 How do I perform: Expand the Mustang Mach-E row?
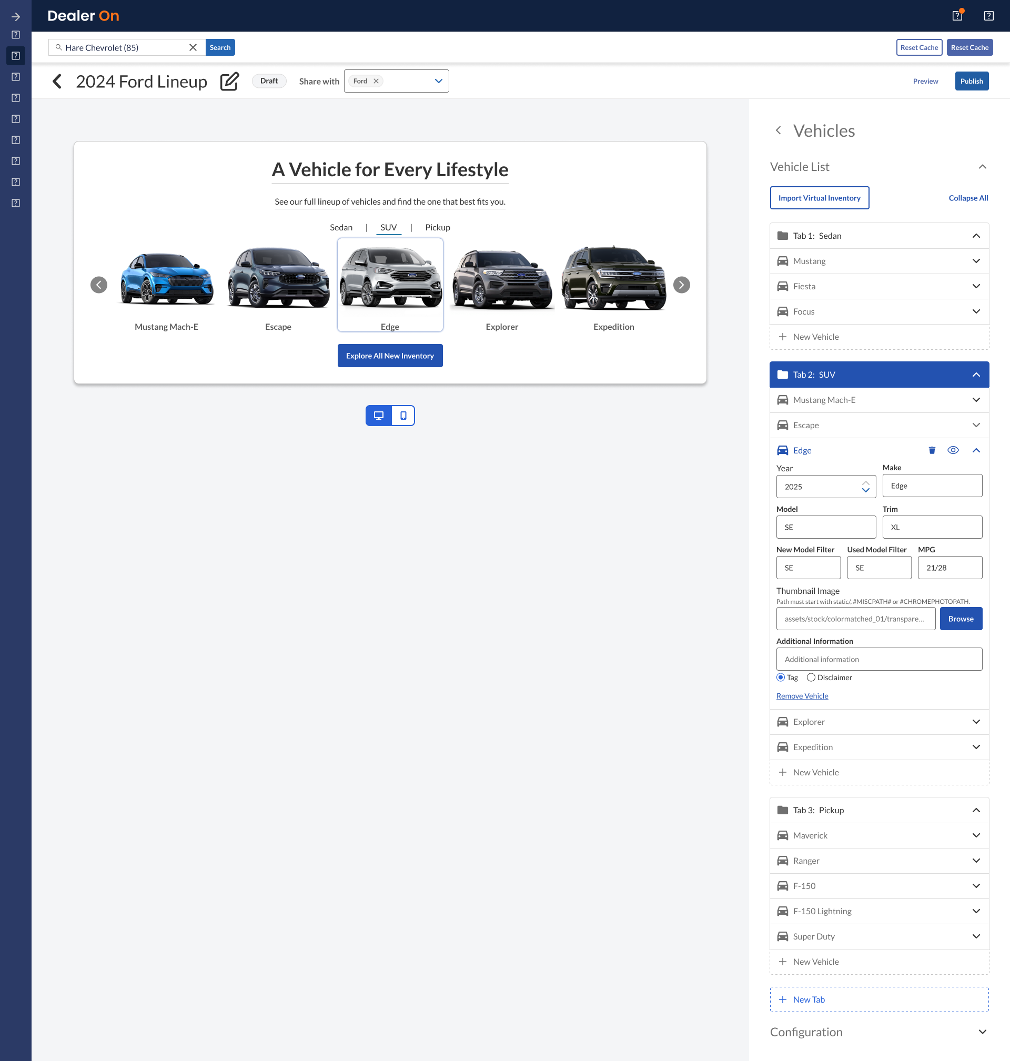click(976, 400)
